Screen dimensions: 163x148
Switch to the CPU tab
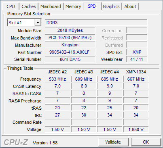[11, 6]
